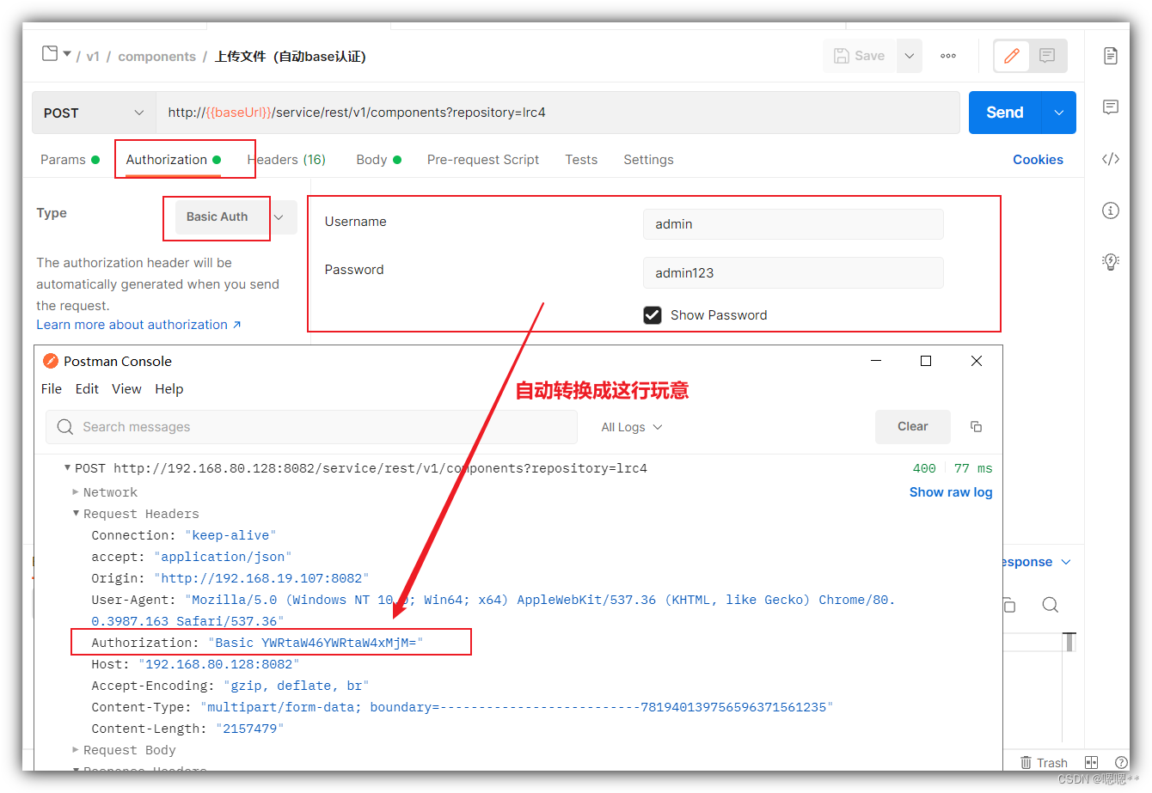Open the breadcrumb dropdown arrow near folder icon
The width and height of the screenshot is (1152, 793).
tap(67, 53)
